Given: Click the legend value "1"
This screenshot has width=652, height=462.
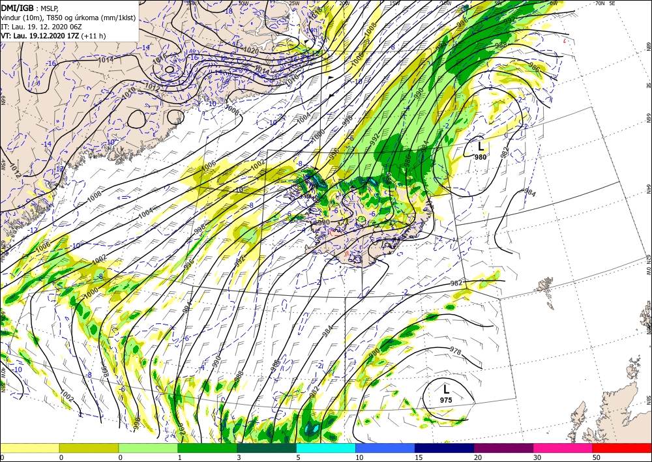Looking at the screenshot, I should click(180, 457).
